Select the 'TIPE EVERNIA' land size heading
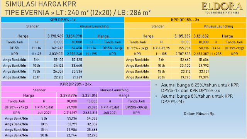 [x=78, y=13]
